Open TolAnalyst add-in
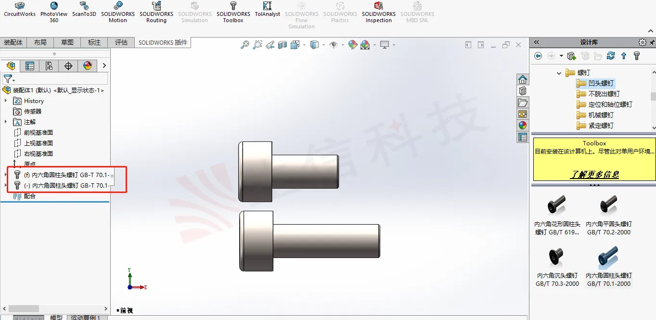Image resolution: width=656 pixels, height=320 pixels. [x=268, y=6]
